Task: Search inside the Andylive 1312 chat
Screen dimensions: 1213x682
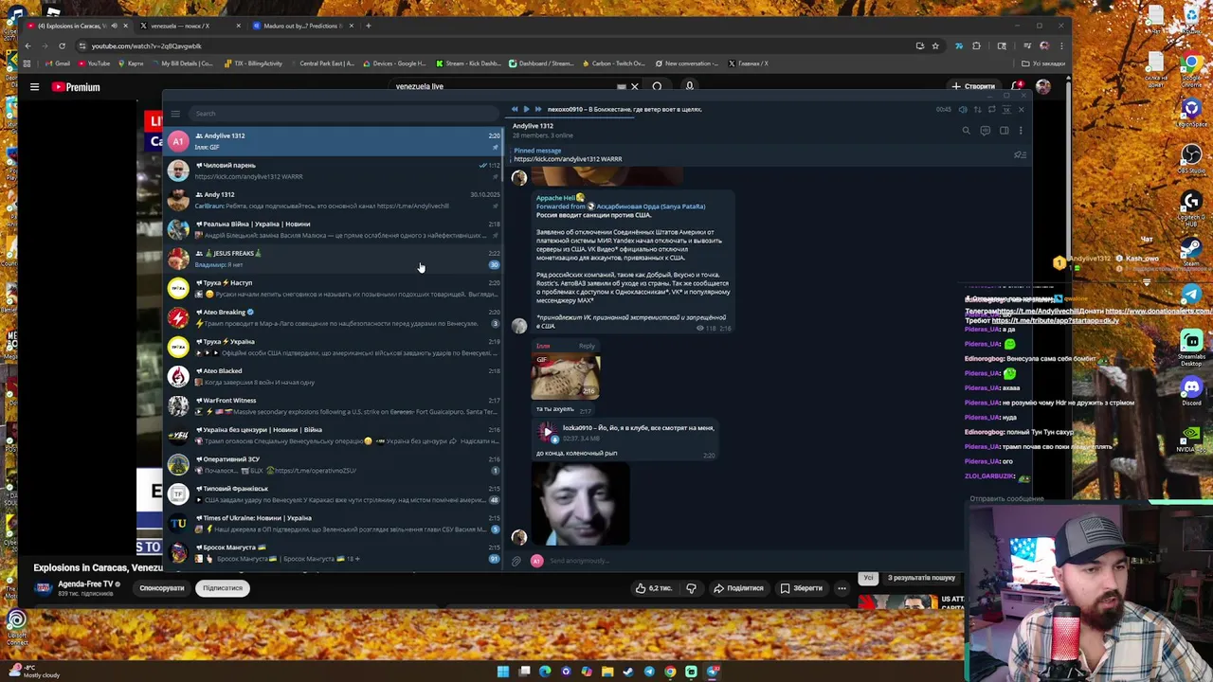Action: coord(966,131)
